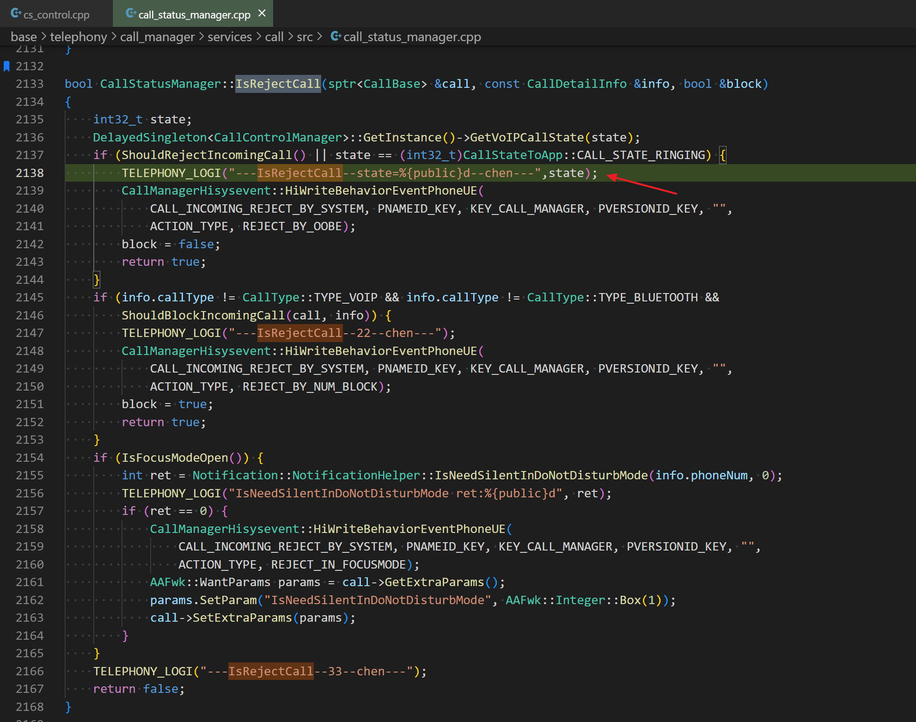Image resolution: width=916 pixels, height=722 pixels.
Task: Click the src breadcrumb folder
Action: pyautogui.click(x=305, y=37)
